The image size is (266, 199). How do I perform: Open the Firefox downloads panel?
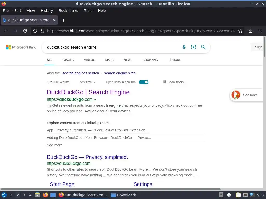[250, 31]
